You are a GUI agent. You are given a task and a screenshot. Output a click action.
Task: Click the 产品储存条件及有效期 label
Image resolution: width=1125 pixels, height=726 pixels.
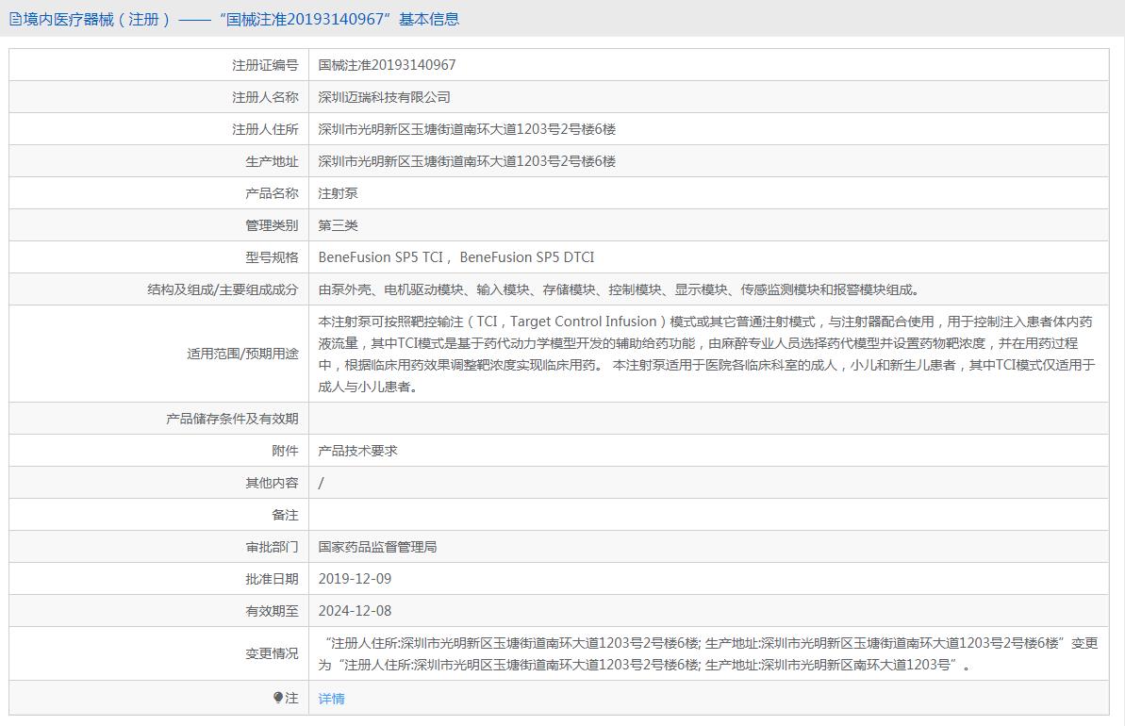232,419
